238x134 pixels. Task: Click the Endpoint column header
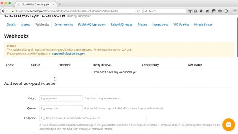(64, 65)
